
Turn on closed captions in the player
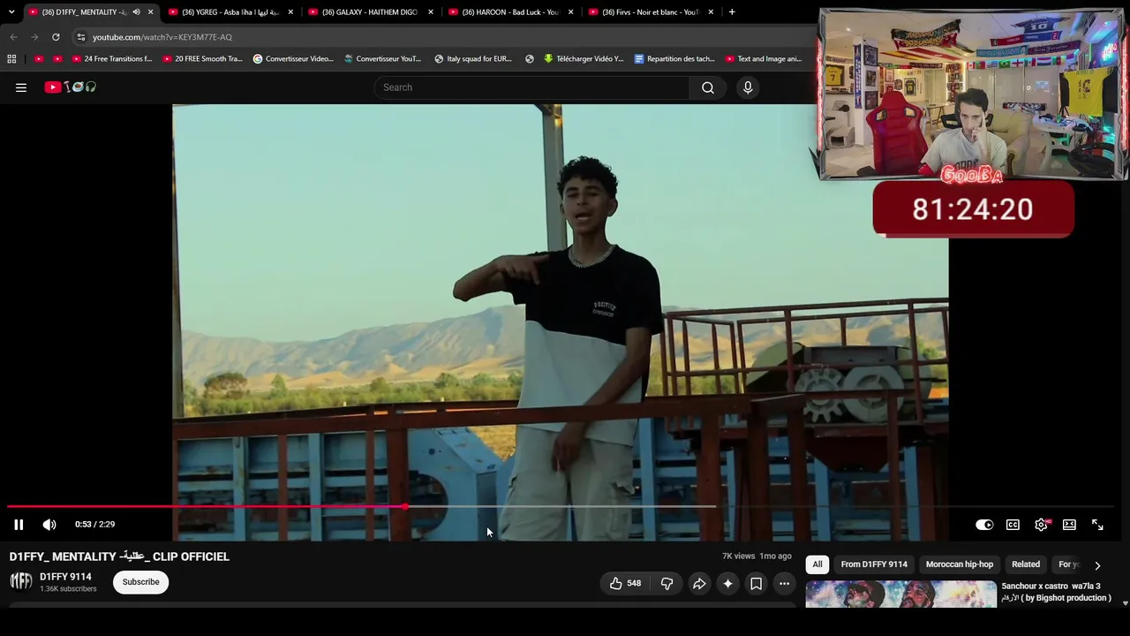tap(1013, 525)
